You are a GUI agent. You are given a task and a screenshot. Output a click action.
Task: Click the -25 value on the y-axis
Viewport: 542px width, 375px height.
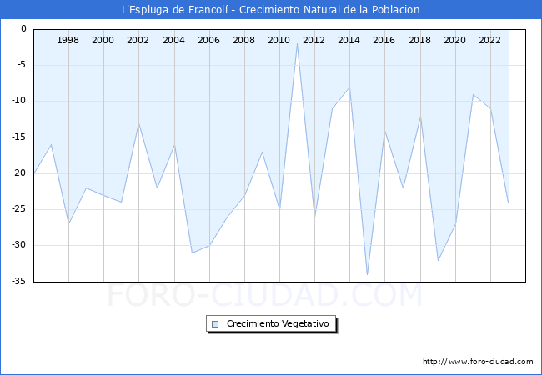(x=19, y=209)
